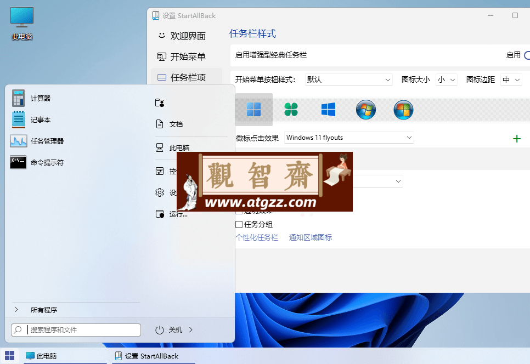Image resolution: width=530 pixels, height=364 pixels.
Task: Check the 任务分组 checkbox
Action: 239,224
